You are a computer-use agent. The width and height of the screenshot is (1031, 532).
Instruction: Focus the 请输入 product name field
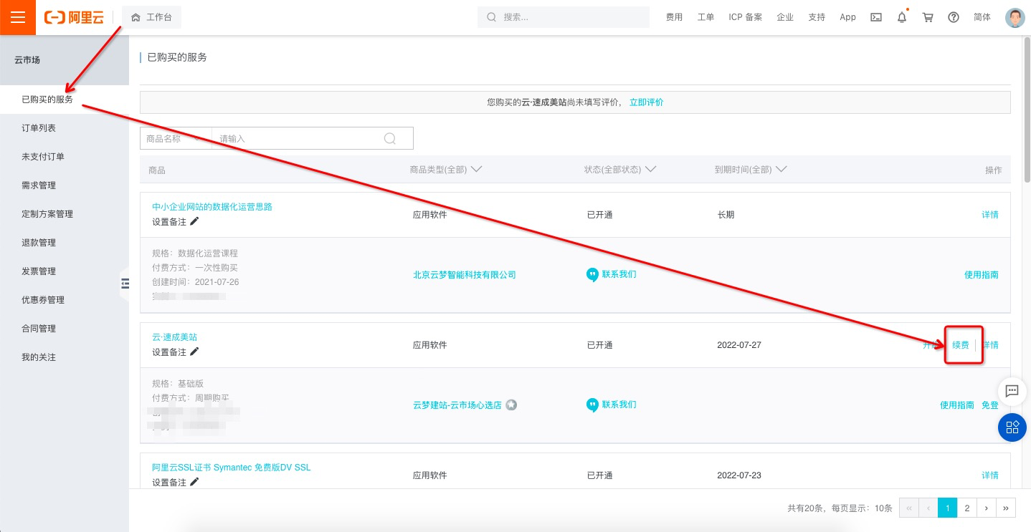pos(298,139)
